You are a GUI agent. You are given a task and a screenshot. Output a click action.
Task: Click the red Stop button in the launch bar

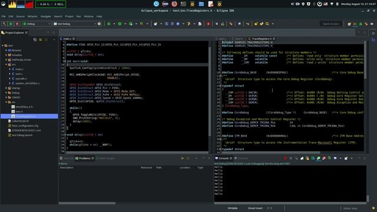coord(17,24)
